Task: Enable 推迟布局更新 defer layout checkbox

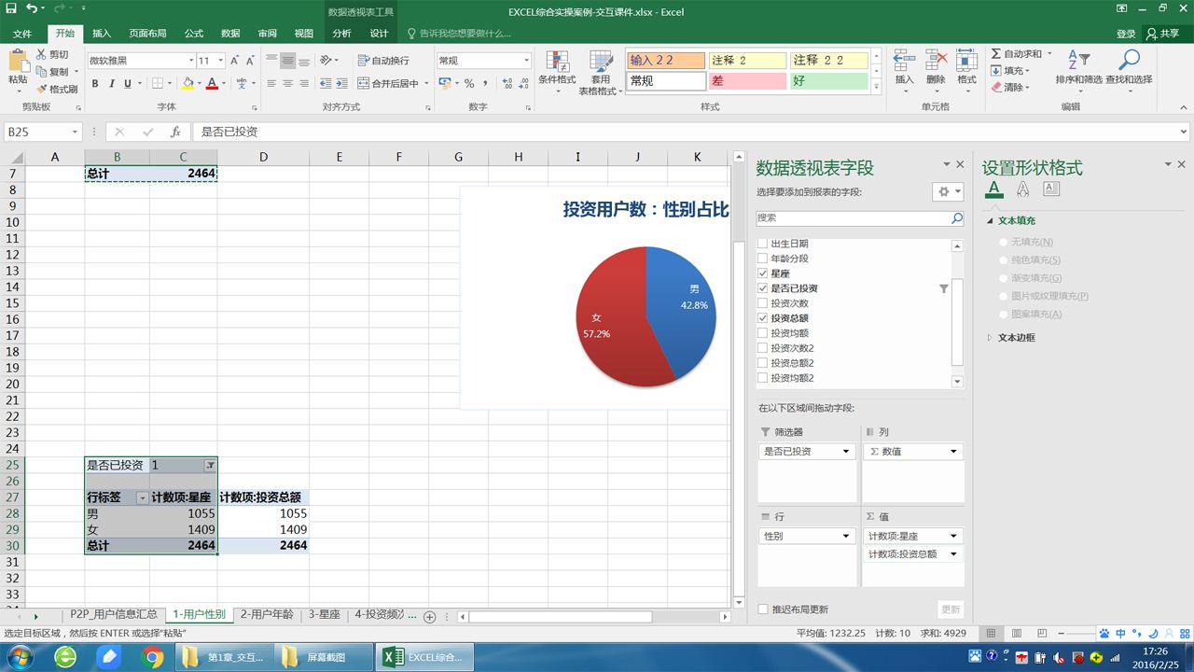Action: (763, 609)
